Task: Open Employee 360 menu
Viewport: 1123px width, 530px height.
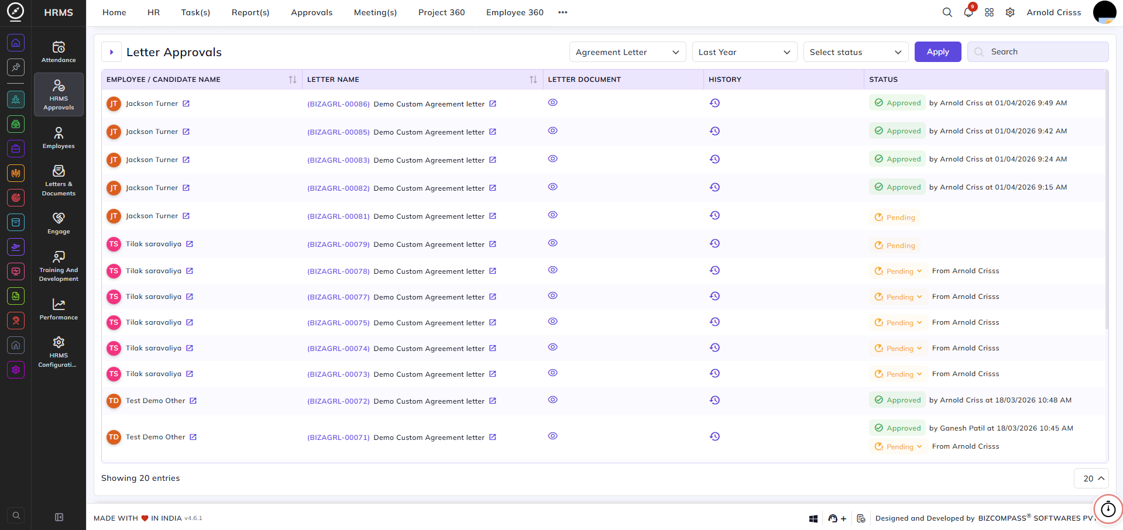Action: coord(514,12)
